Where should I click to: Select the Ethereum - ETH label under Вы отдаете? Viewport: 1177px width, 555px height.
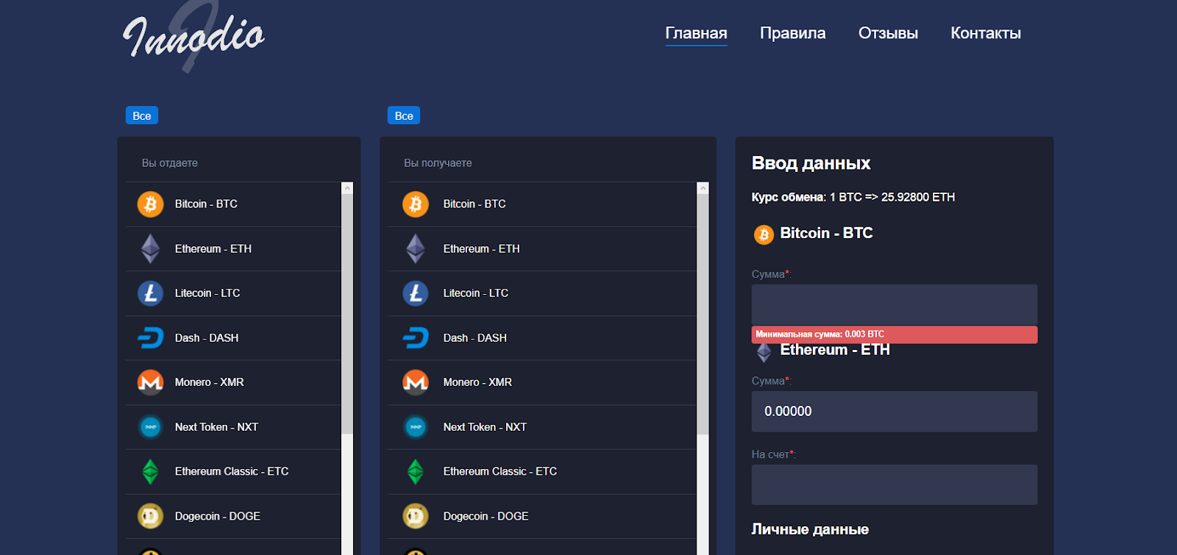click(x=213, y=248)
